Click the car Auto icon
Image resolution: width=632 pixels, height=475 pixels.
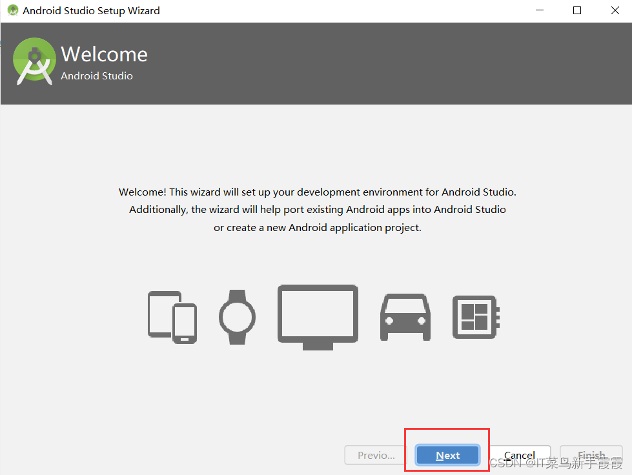coord(405,317)
